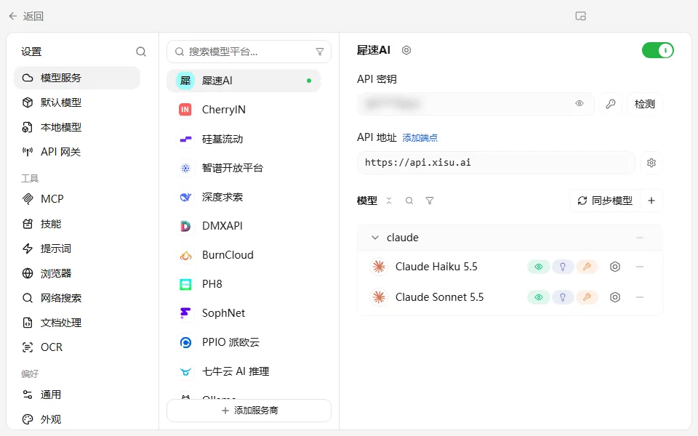This screenshot has width=698, height=436.
Task: Collapse the claude model group chevron
Action: [x=375, y=238]
